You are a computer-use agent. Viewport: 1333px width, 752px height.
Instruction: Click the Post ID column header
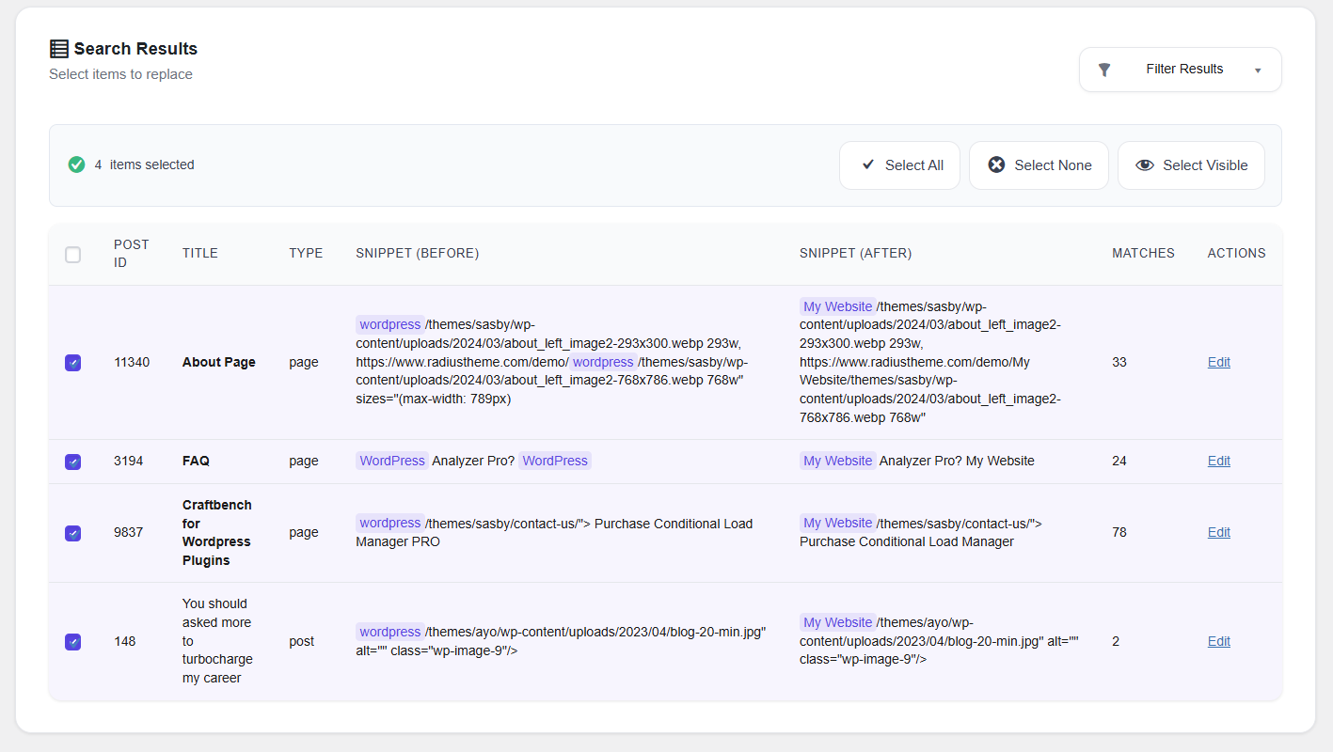[131, 254]
